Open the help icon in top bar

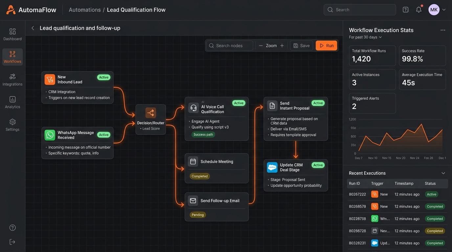coord(405,10)
